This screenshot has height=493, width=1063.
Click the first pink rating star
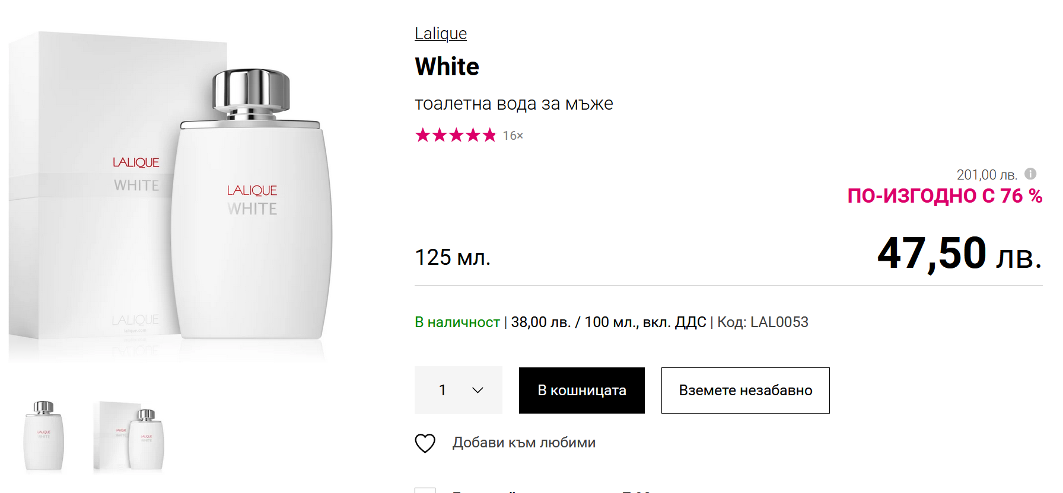coord(422,135)
